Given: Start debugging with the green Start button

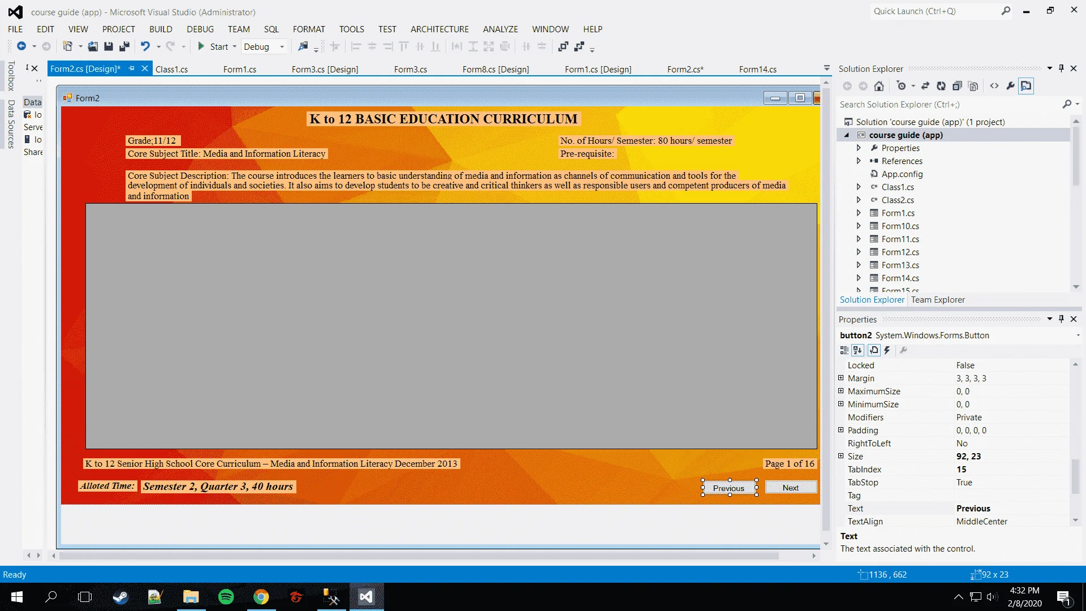Looking at the screenshot, I should pos(213,46).
